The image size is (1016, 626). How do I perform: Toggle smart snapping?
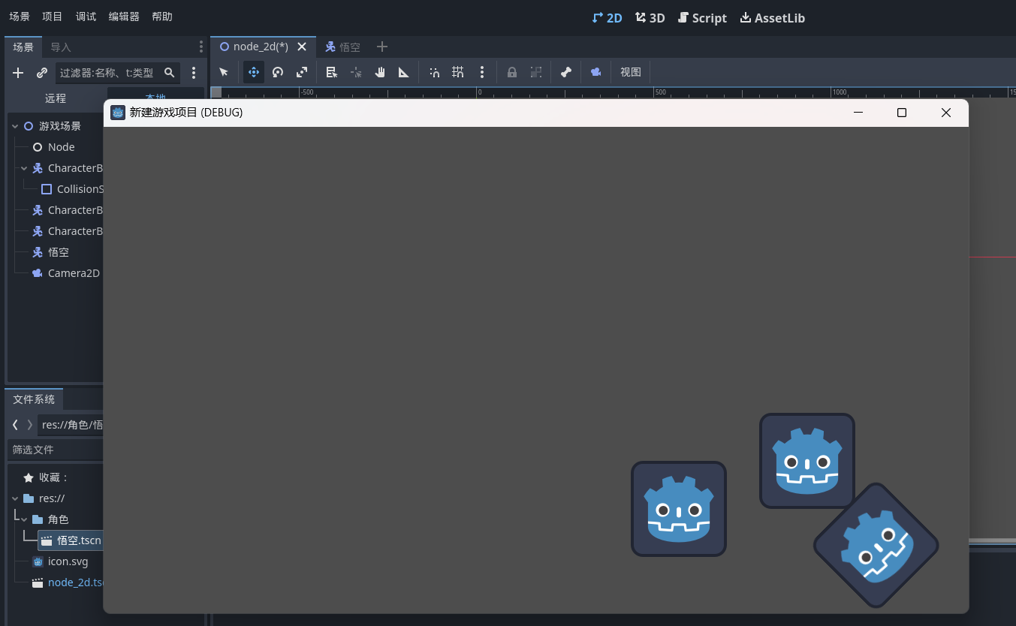tap(434, 72)
